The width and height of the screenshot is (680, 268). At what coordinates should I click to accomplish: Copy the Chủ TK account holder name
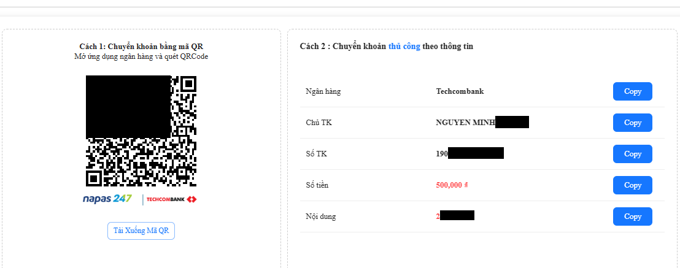(x=632, y=123)
